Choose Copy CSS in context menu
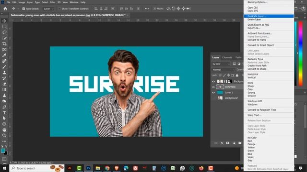 tap(269, 8)
